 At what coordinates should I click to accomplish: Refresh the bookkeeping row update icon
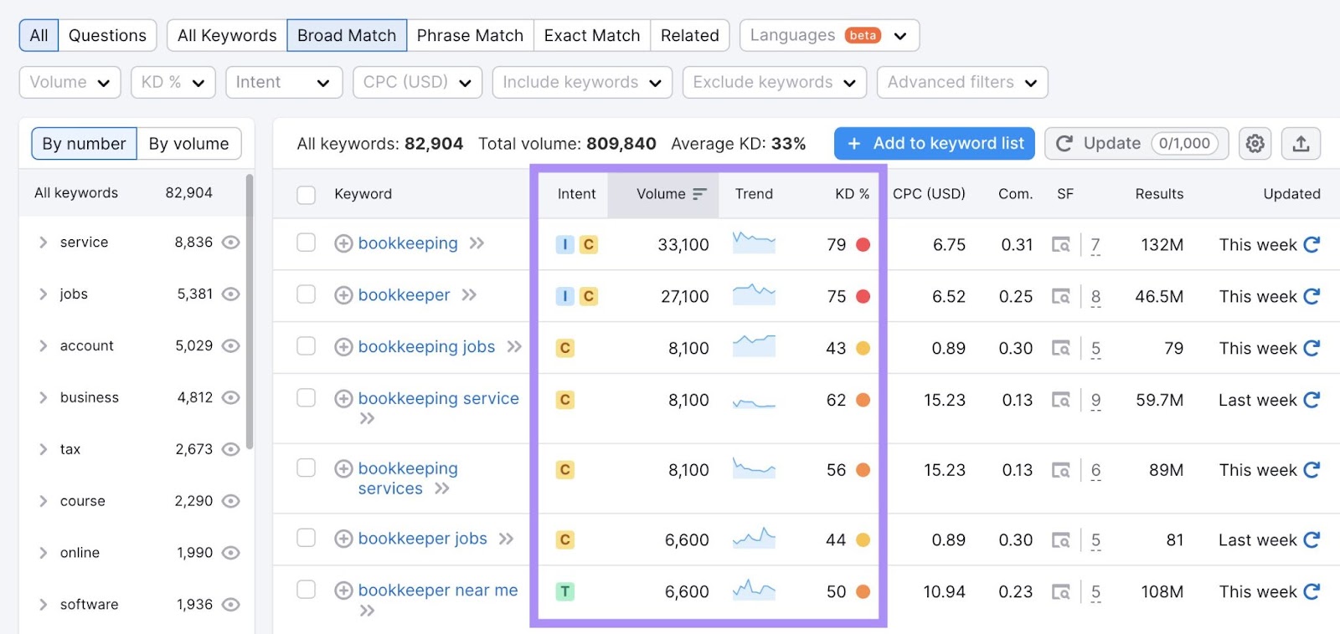(x=1312, y=244)
